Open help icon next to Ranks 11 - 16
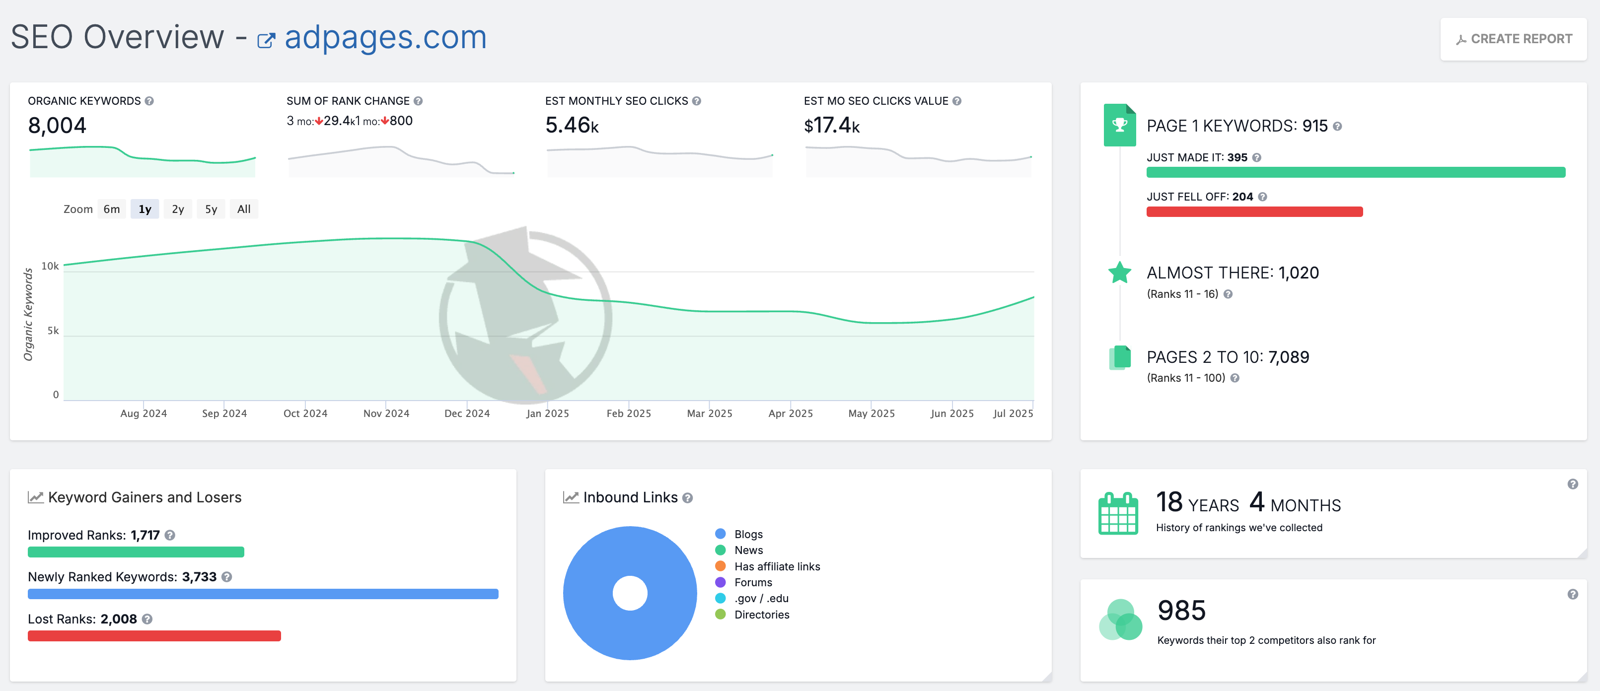The height and width of the screenshot is (691, 1600). (1228, 294)
